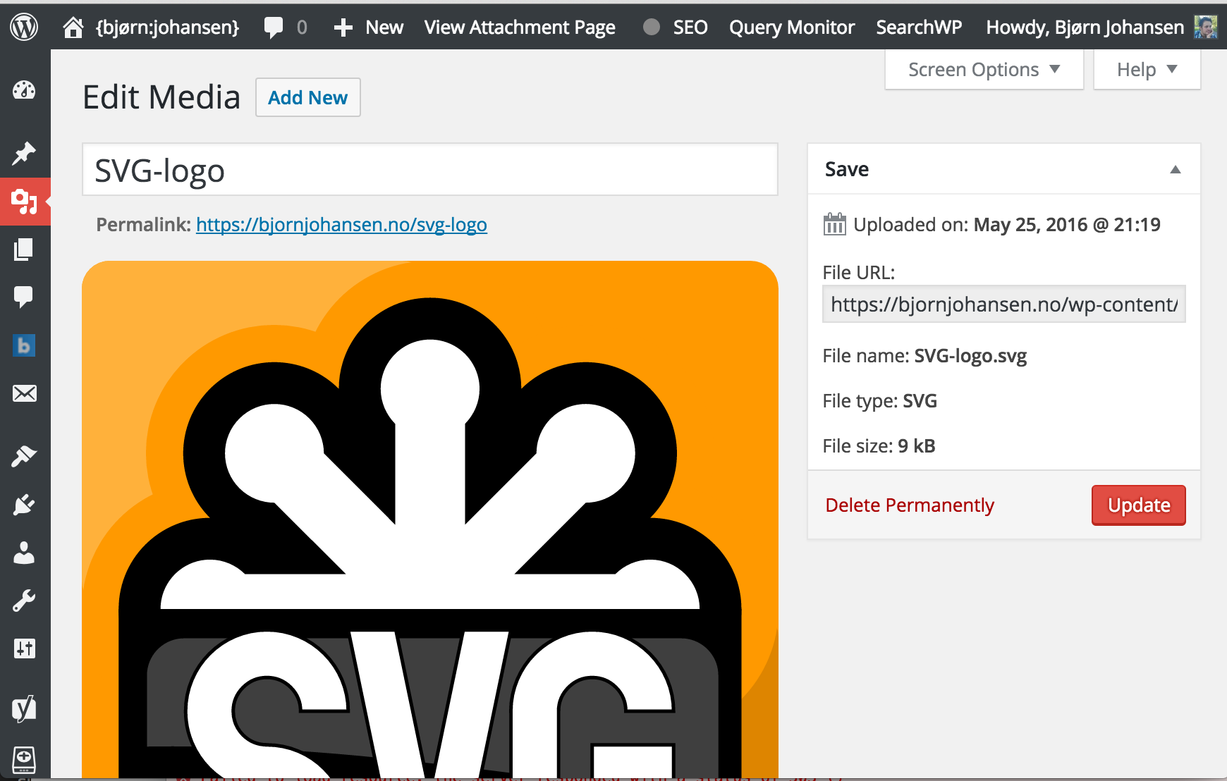
Task: Open the SEO admin bar menu
Action: (x=690, y=27)
